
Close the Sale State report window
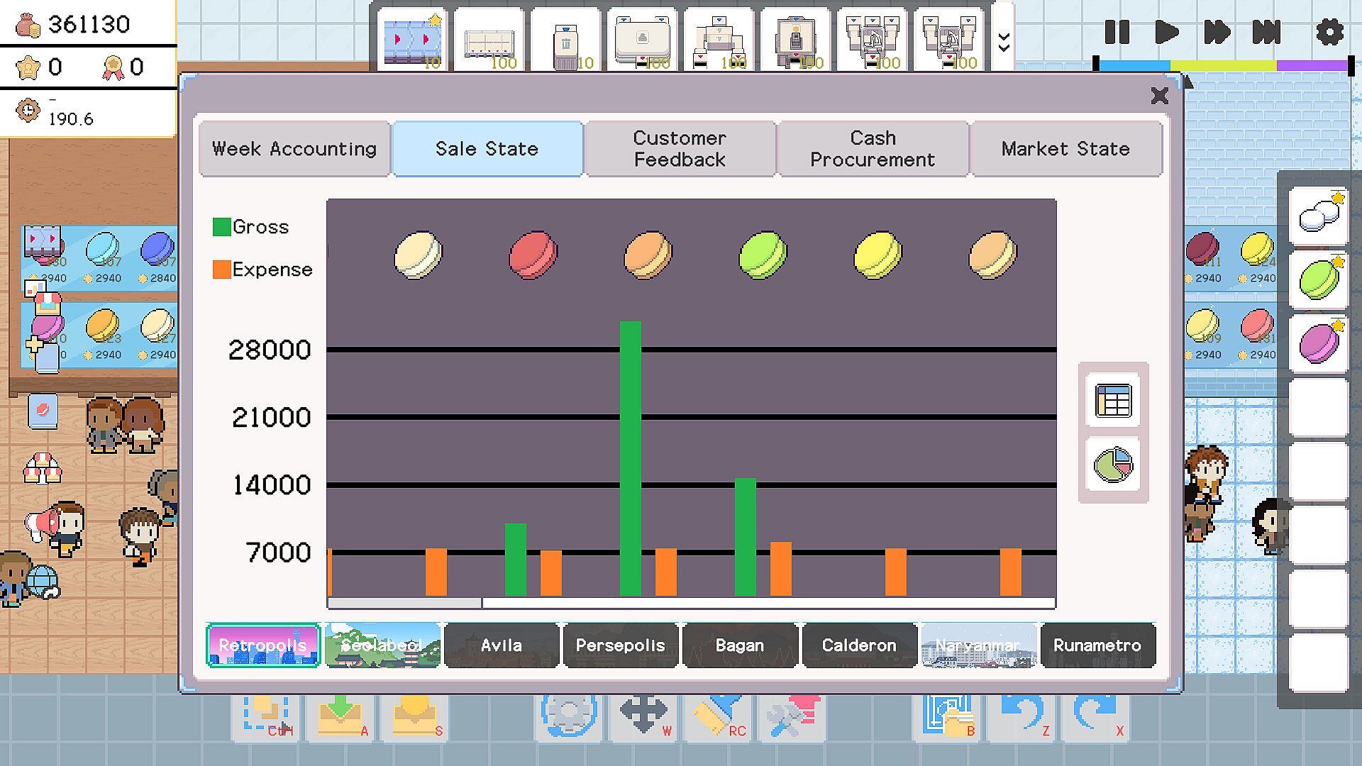(x=1159, y=96)
